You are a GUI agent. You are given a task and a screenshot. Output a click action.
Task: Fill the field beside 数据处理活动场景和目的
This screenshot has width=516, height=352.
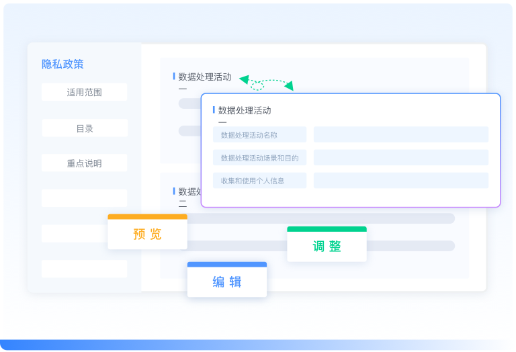click(401, 158)
